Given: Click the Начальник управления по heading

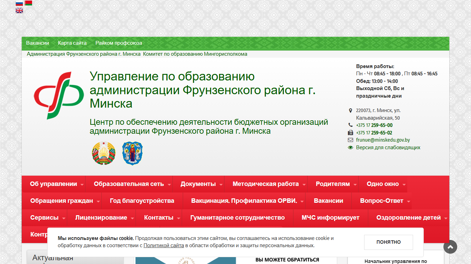Looking at the screenshot, I should tap(395, 261).
